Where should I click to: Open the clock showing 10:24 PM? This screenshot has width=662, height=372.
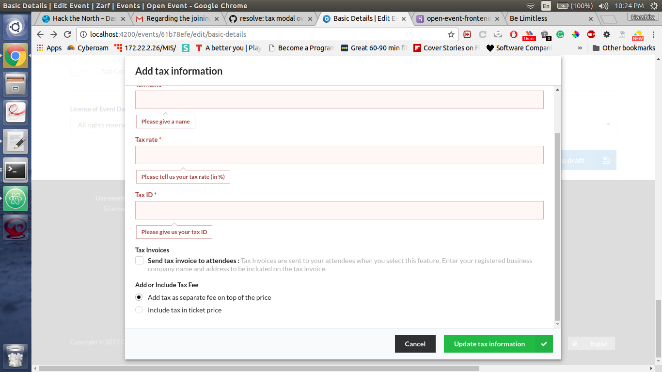click(629, 6)
